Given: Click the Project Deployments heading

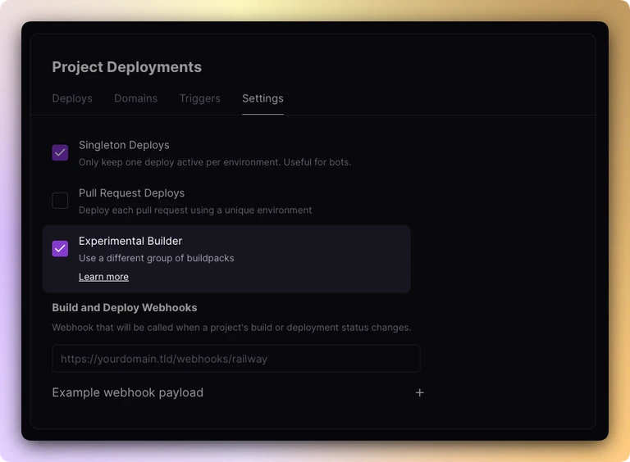Looking at the screenshot, I should (126, 67).
